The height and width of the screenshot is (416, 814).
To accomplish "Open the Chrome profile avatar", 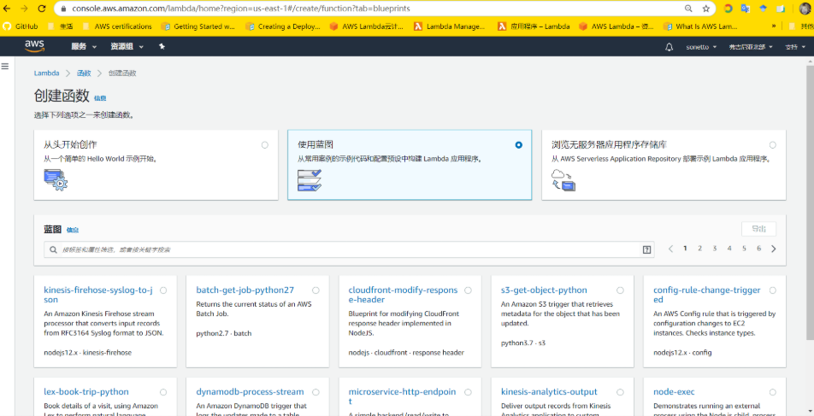I will [x=805, y=9].
